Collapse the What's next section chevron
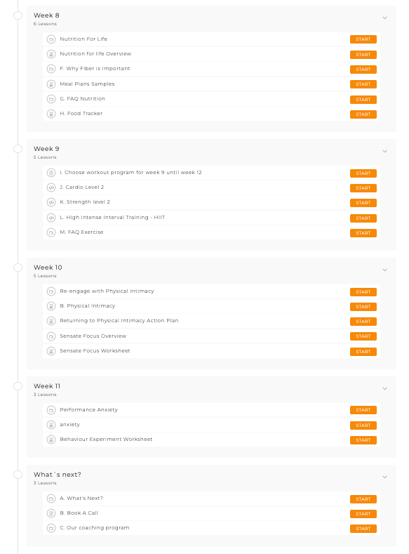The width and height of the screenshot is (409, 554). 384,477
